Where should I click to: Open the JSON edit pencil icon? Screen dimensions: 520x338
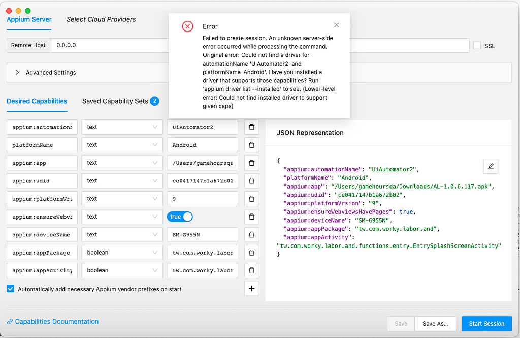(x=491, y=166)
